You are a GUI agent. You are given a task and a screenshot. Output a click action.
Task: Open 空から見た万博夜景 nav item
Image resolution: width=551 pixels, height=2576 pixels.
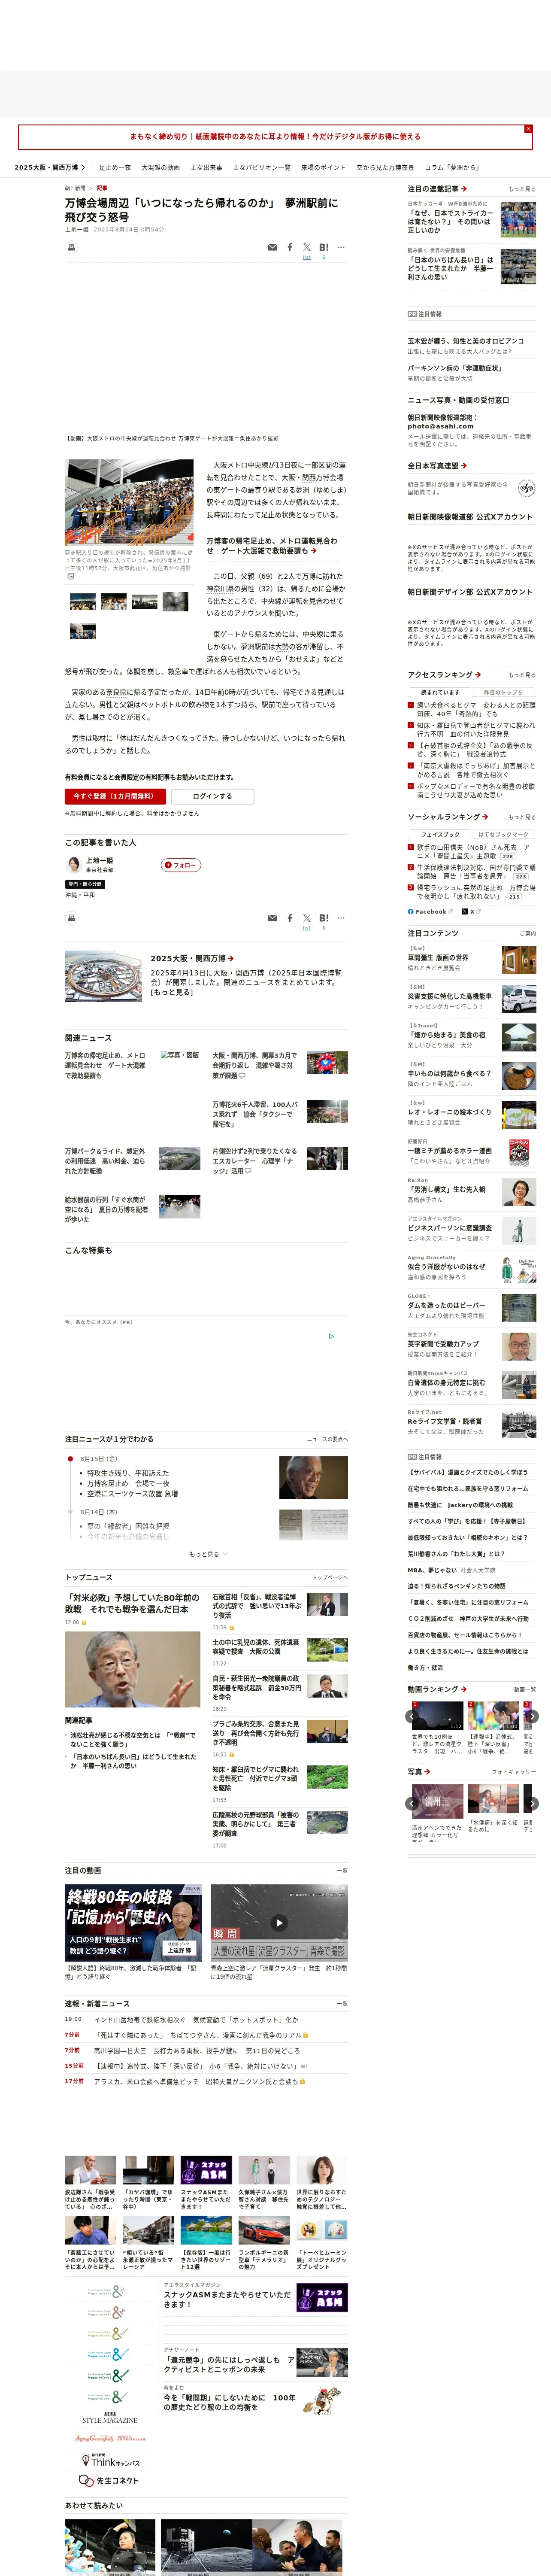tap(385, 167)
